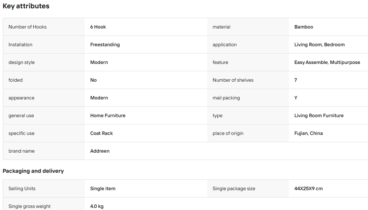Click the 4.0 kg gross weight
The width and height of the screenshot is (368, 210).
pyautogui.click(x=97, y=206)
